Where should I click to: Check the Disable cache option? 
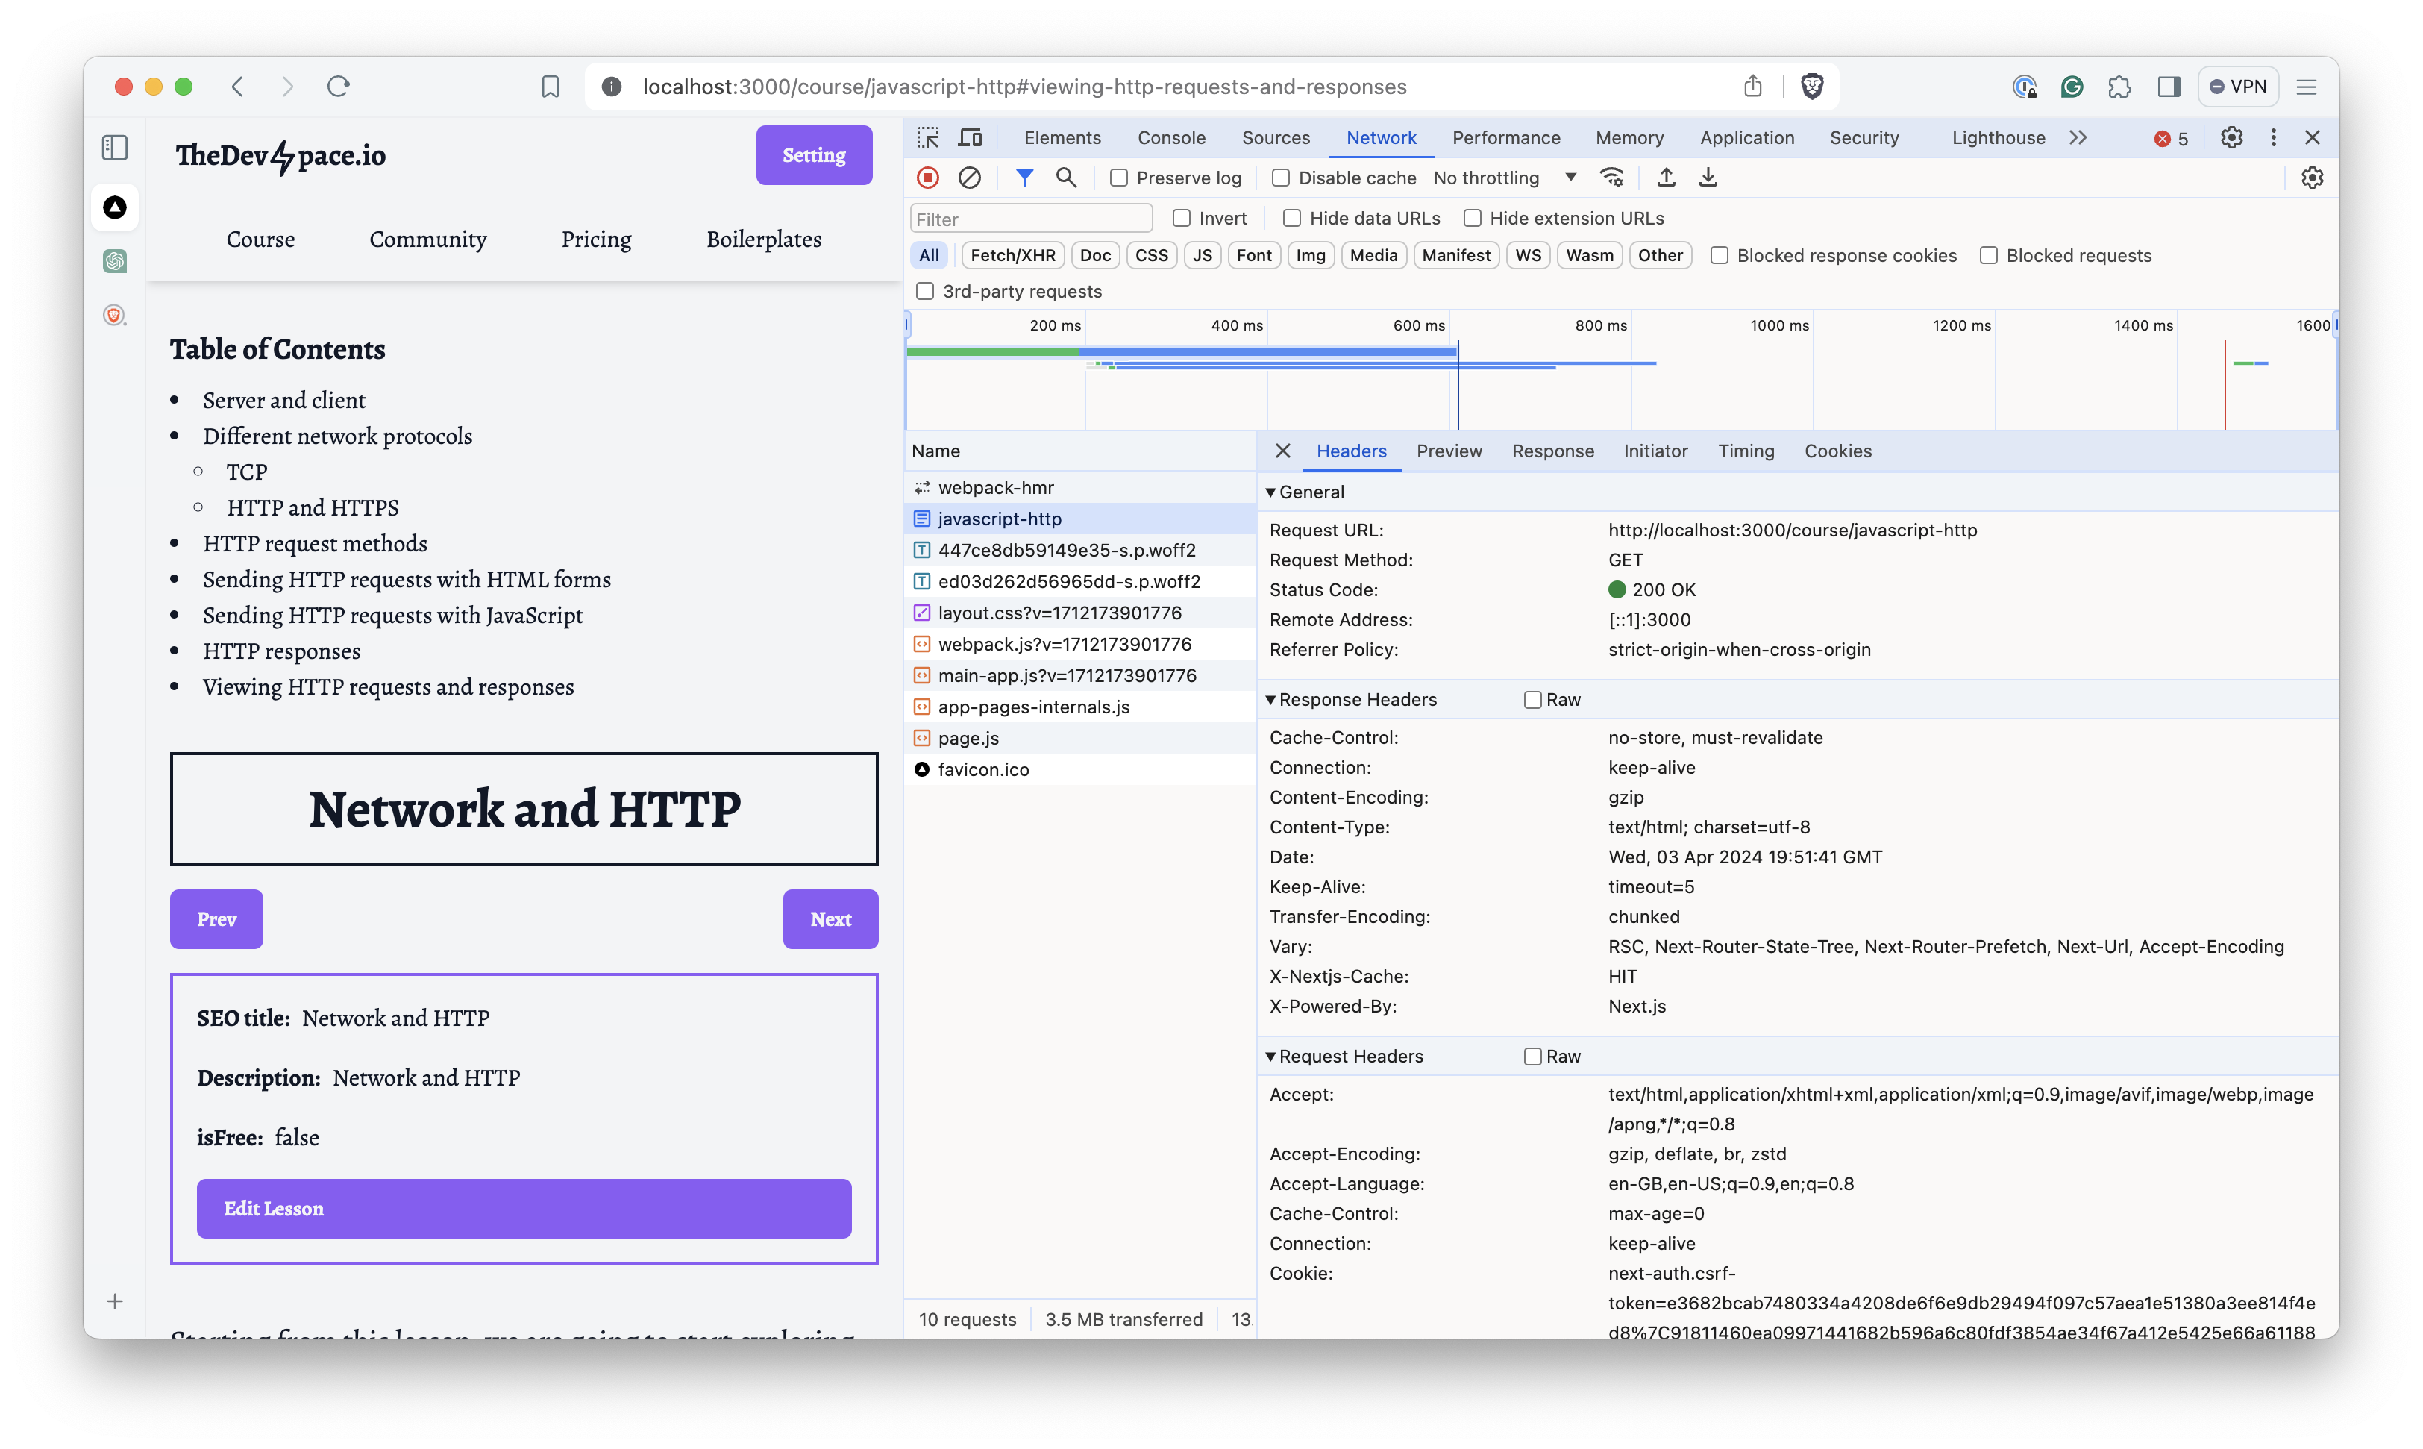[1280, 178]
